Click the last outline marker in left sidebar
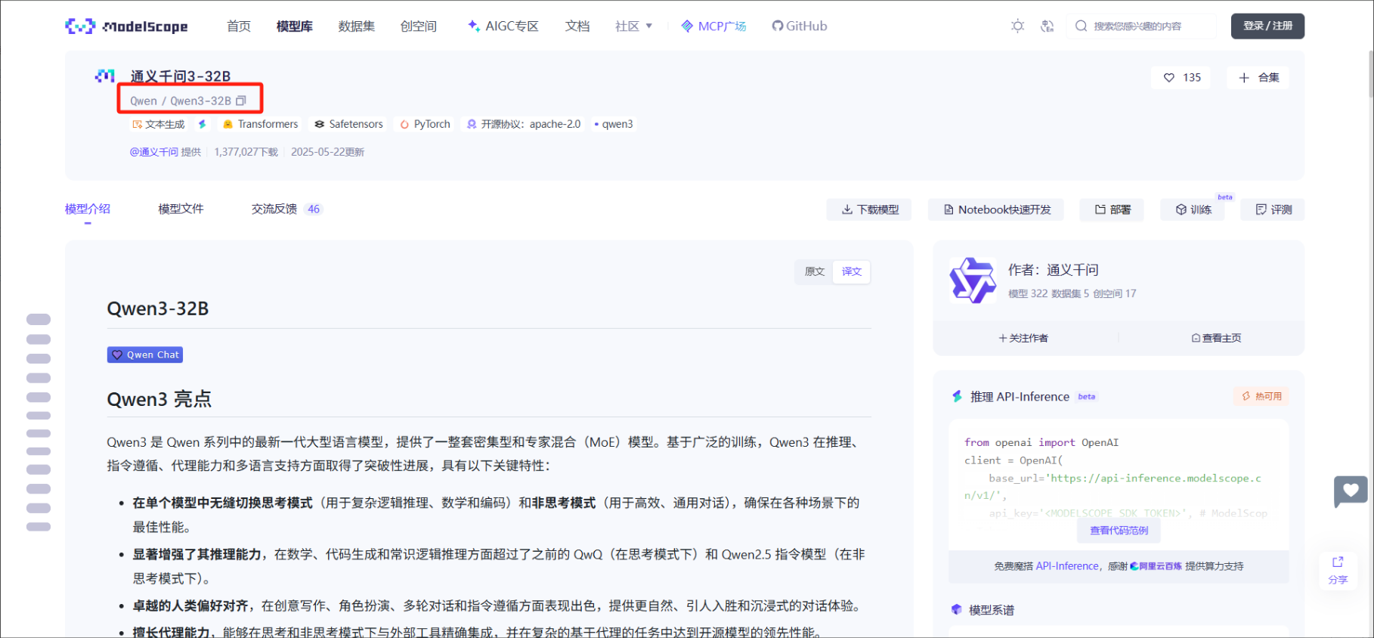The height and width of the screenshot is (638, 1374). tap(39, 527)
